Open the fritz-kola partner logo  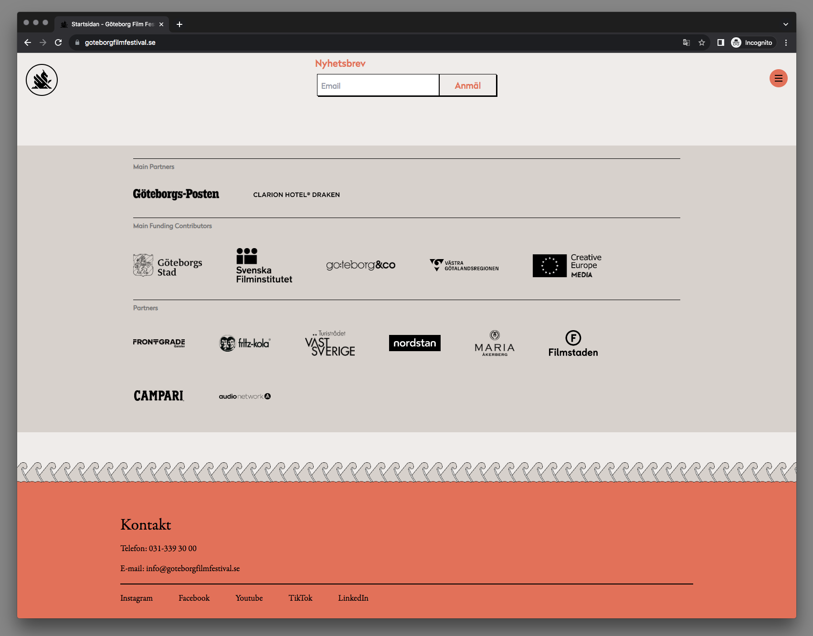coord(245,343)
